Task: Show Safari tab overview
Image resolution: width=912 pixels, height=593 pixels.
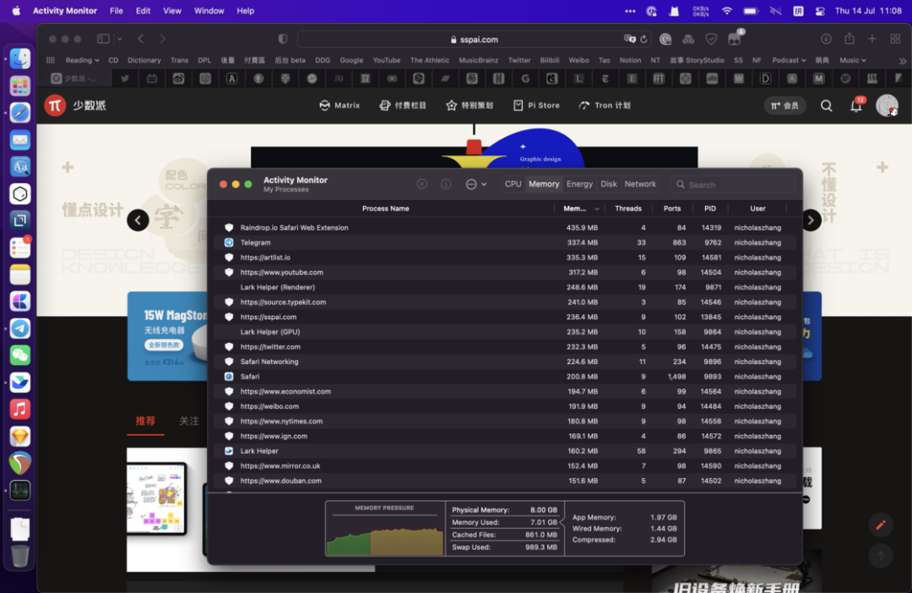Action: (x=895, y=39)
